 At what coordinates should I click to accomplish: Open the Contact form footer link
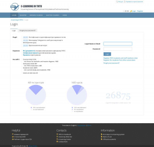(x=63, y=142)
